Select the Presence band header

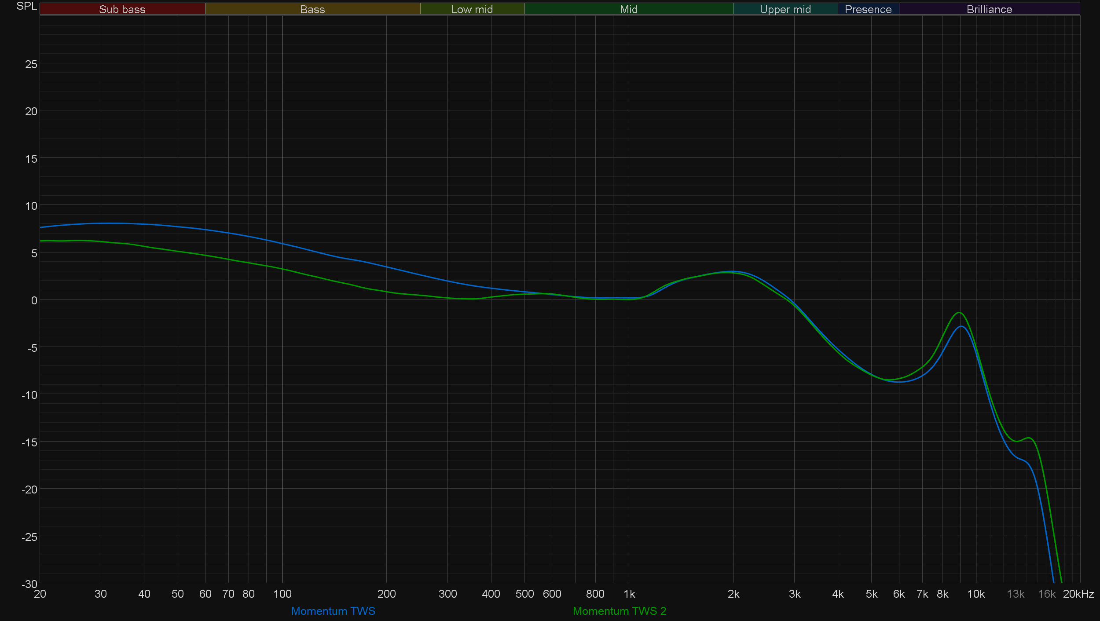868,9
